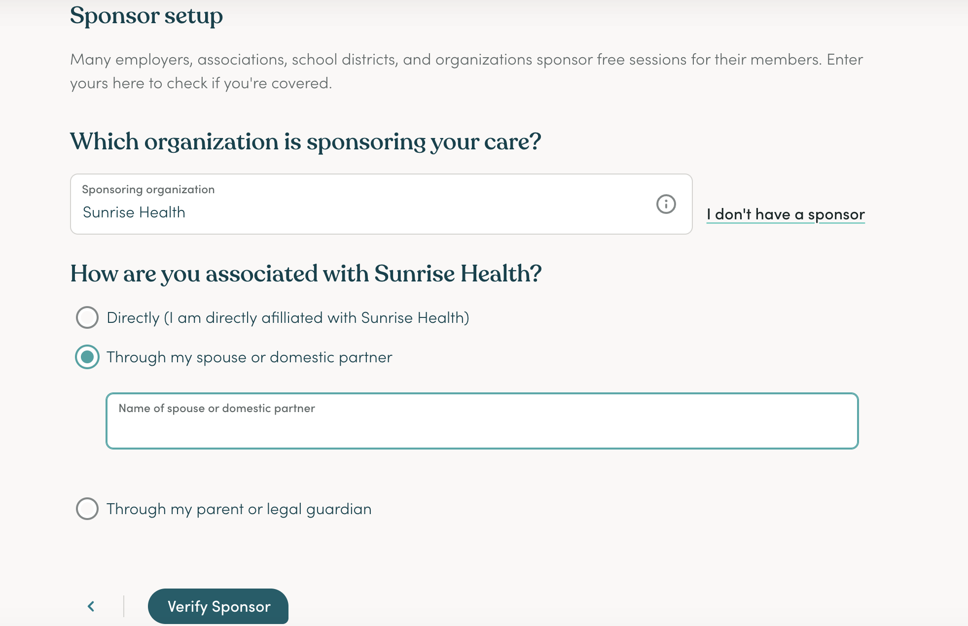This screenshot has height=626, width=968.
Task: Select the spouse or domestic partner radio button
Action: pyautogui.click(x=87, y=357)
